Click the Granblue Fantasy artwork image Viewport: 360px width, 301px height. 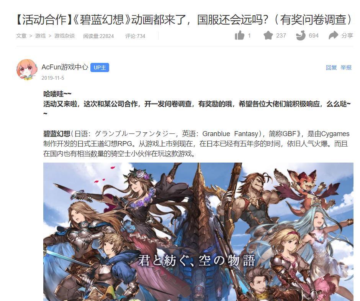tap(198, 232)
